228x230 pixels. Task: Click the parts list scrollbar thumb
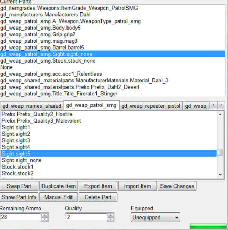pos(220,152)
